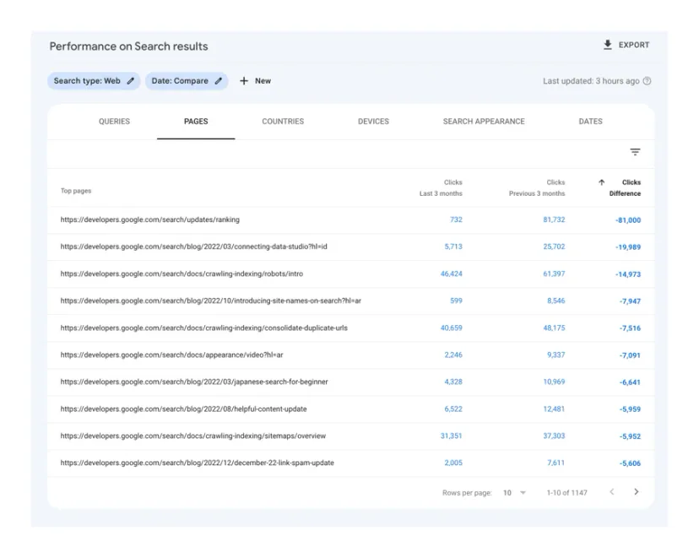Click the -81,000 difference value
Screen dimensions: 699x558
[x=628, y=220]
